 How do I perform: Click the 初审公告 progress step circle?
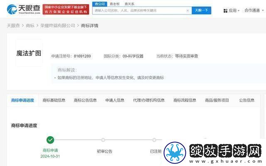coord(103,140)
